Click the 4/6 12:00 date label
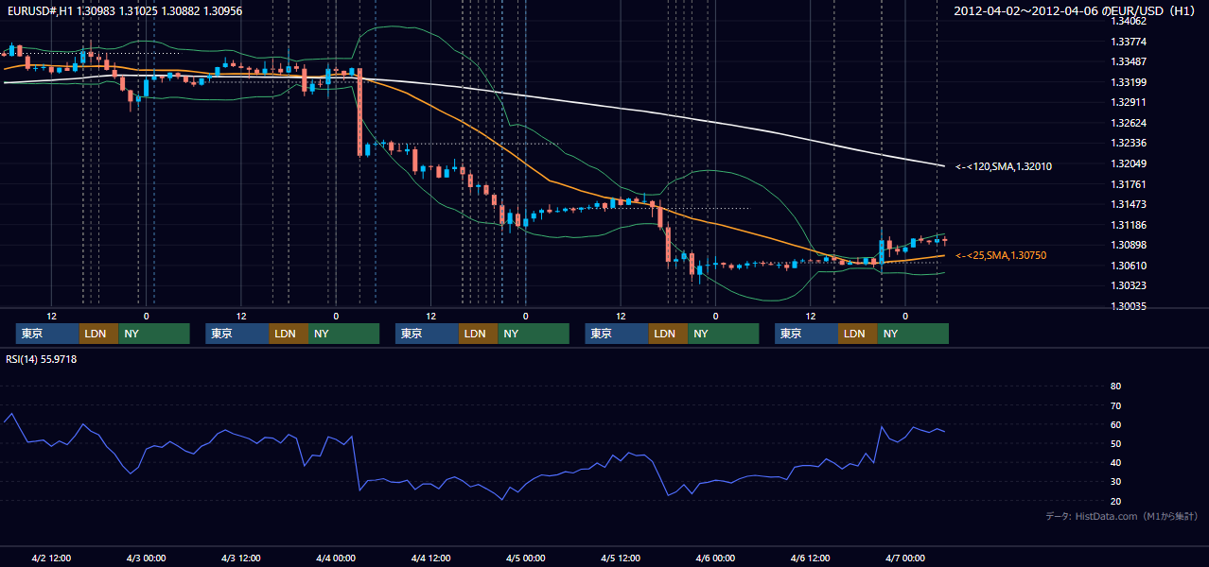Viewport: 1209px width, 567px height. 811,558
